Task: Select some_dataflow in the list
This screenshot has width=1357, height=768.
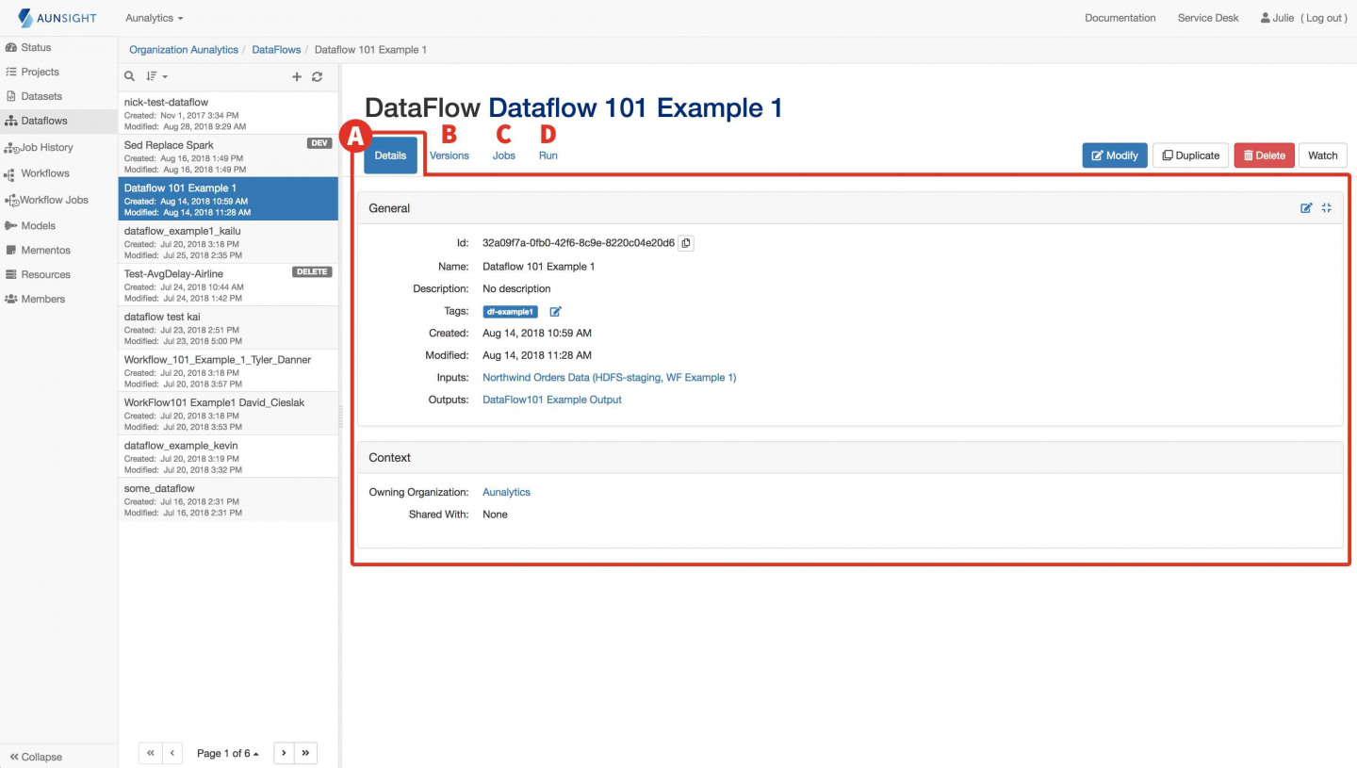Action: (228, 499)
